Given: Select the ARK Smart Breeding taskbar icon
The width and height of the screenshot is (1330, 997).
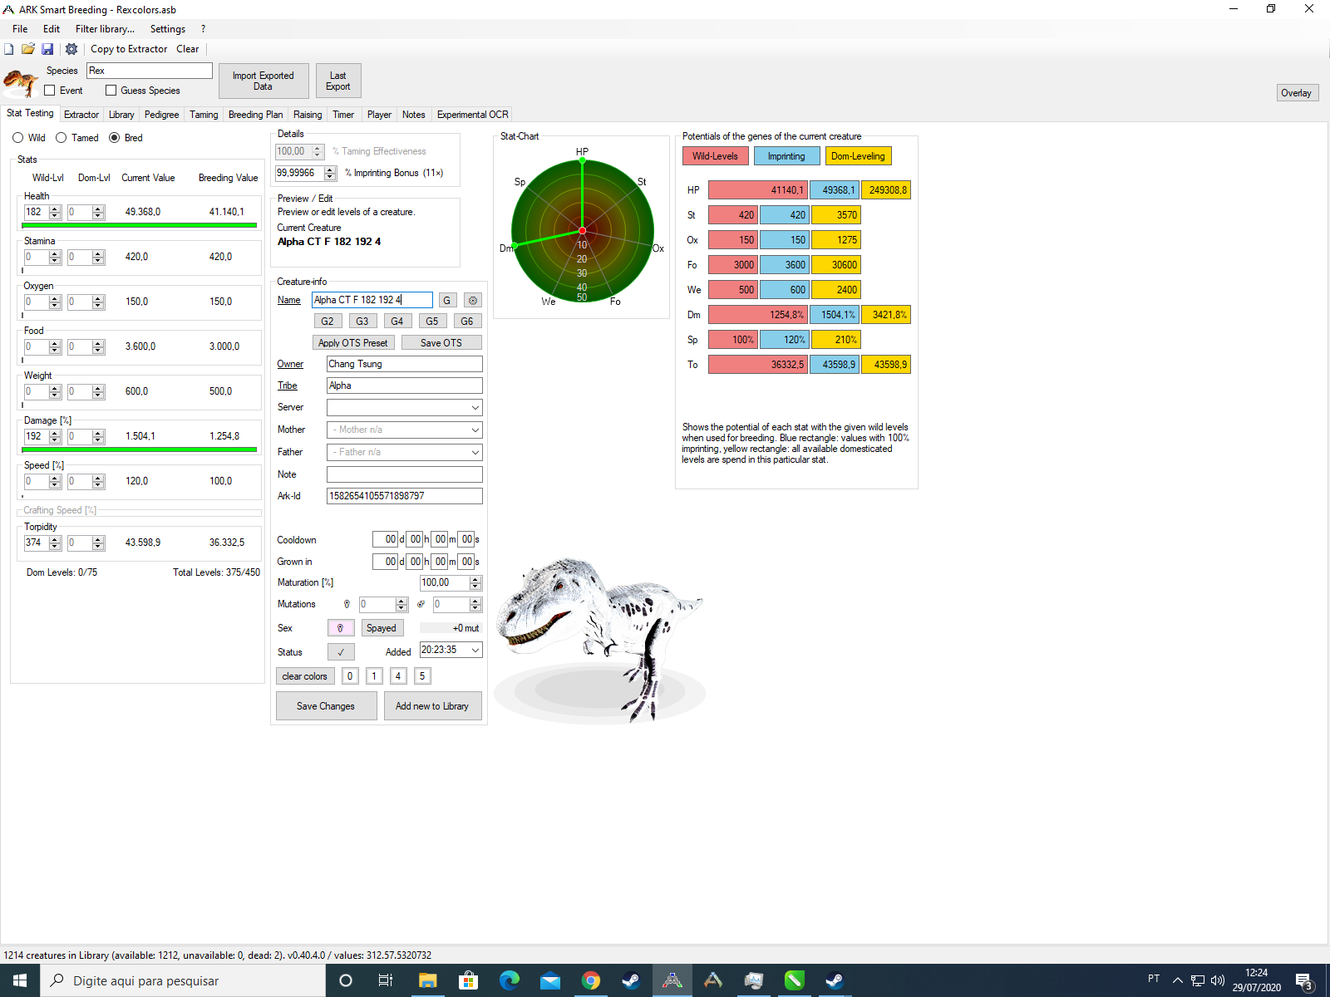Looking at the screenshot, I should click(x=672, y=980).
